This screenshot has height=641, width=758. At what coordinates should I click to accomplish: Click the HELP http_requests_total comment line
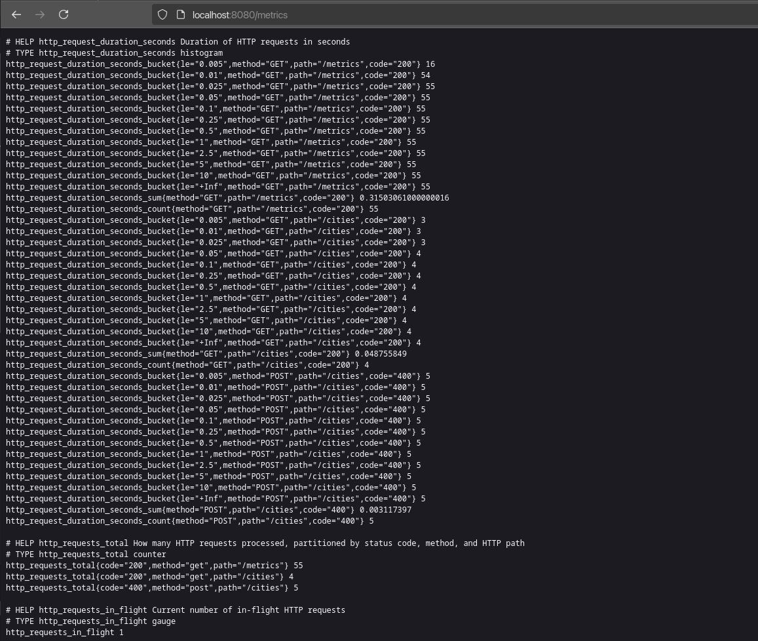[x=265, y=543]
